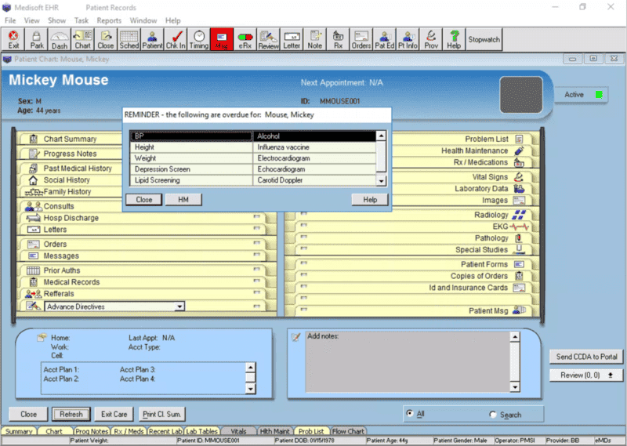
Task: Open the Sched calendar icon
Action: click(129, 40)
